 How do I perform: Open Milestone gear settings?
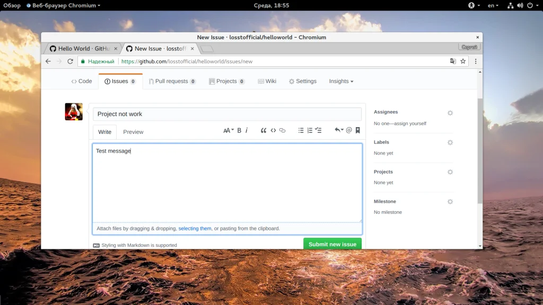pos(450,202)
